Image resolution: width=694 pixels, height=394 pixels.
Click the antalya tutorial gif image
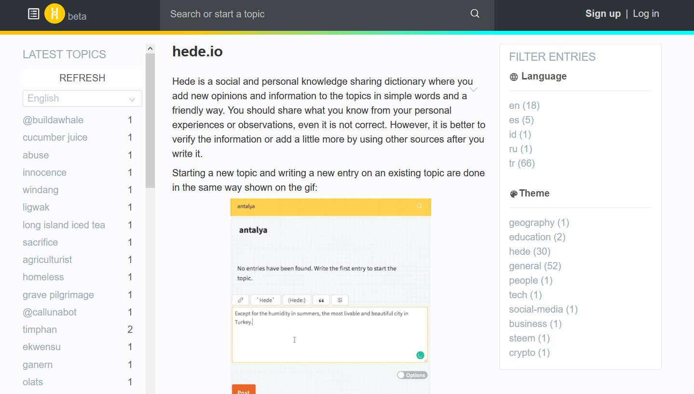[x=331, y=296]
